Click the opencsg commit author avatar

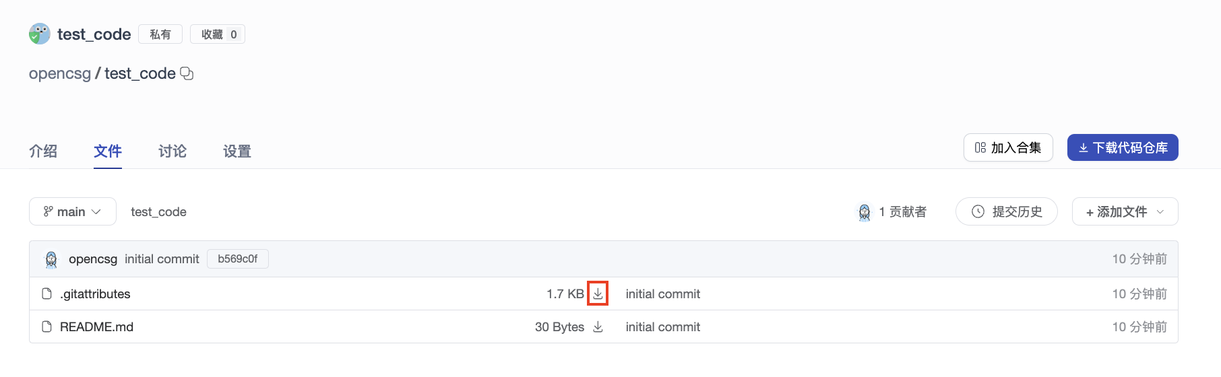point(51,259)
